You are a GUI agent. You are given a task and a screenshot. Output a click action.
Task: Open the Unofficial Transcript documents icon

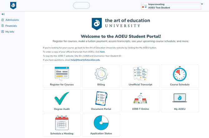(x=140, y=74)
